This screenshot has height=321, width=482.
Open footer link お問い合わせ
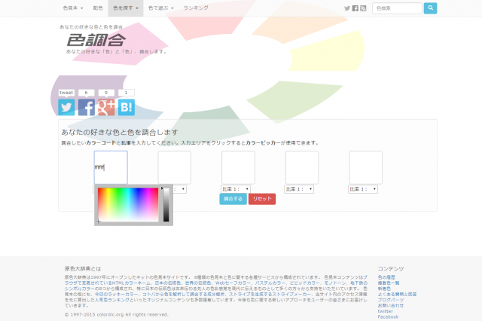(391, 306)
